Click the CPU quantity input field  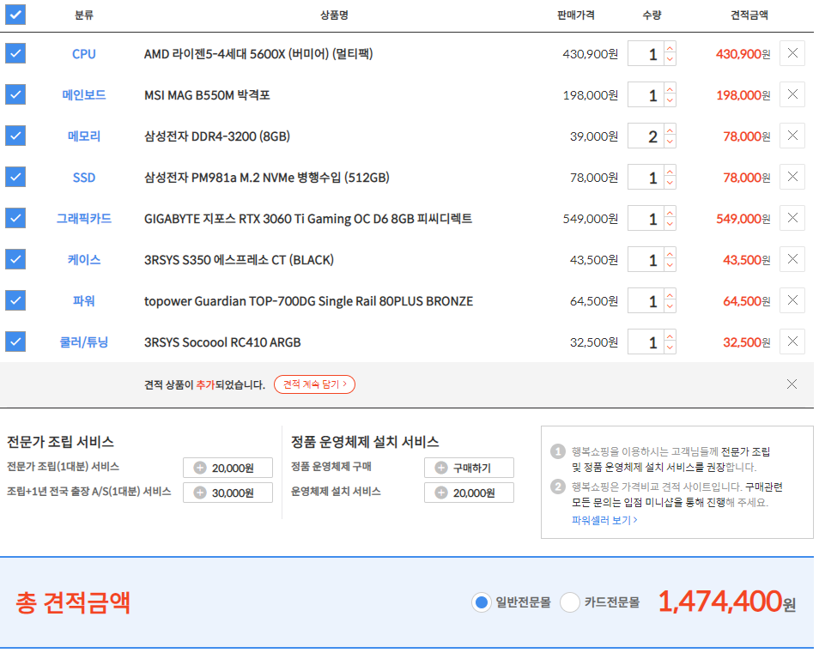coord(646,53)
